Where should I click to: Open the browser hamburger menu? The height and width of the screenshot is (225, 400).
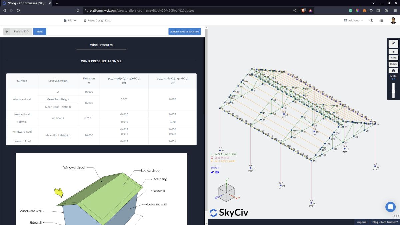tap(395, 10)
